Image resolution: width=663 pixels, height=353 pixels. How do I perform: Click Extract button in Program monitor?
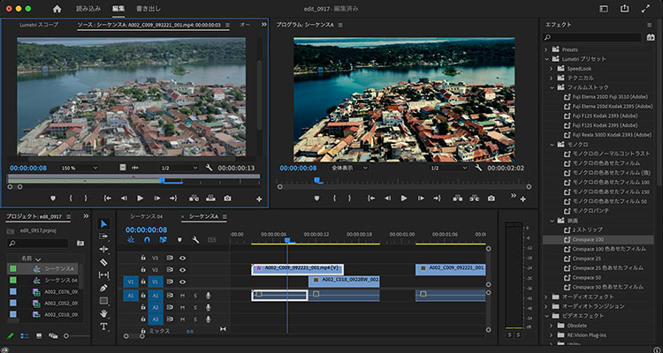pos(474,198)
